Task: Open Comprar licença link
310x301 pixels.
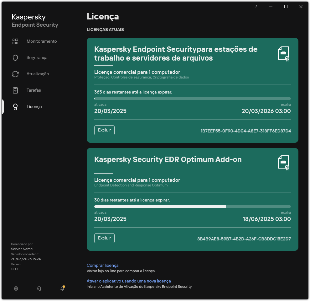Action: (102, 265)
